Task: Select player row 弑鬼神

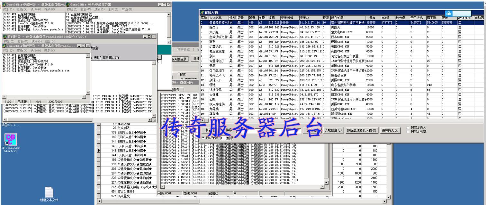Action: point(342,114)
